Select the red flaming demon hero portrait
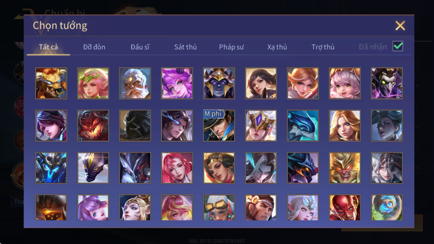Image resolution: width=434 pixels, height=244 pixels. 93,126
